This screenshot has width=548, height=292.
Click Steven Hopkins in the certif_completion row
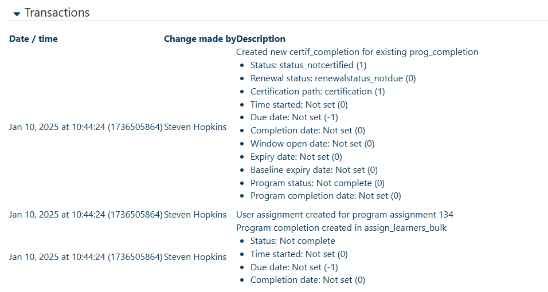195,127
